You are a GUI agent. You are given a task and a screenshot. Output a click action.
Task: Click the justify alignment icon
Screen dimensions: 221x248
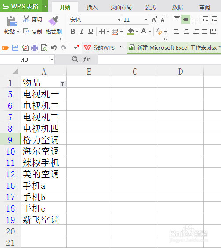pyautogui.click(x=205, y=32)
